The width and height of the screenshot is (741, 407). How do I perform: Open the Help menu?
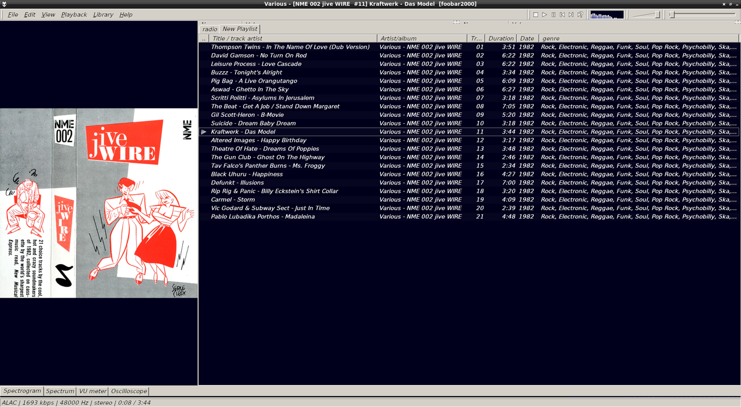[x=126, y=14]
